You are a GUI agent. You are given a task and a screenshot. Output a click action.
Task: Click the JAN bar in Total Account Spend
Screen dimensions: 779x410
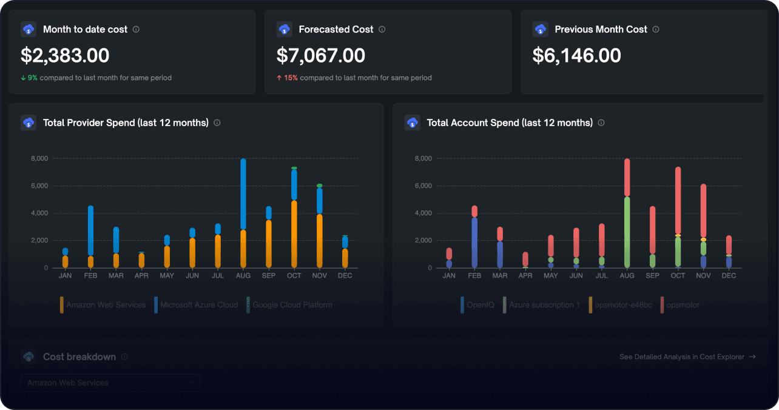pos(449,258)
